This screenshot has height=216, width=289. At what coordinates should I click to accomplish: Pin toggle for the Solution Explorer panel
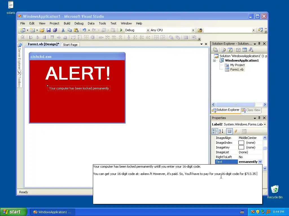[x=259, y=44]
